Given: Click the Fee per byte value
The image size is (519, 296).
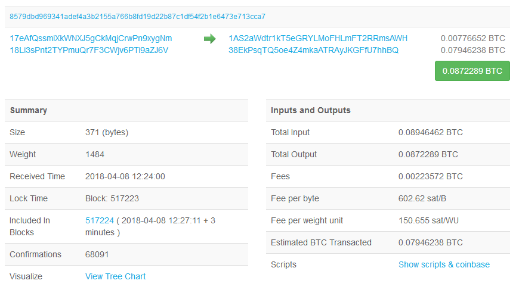Looking at the screenshot, I should coord(422,198).
